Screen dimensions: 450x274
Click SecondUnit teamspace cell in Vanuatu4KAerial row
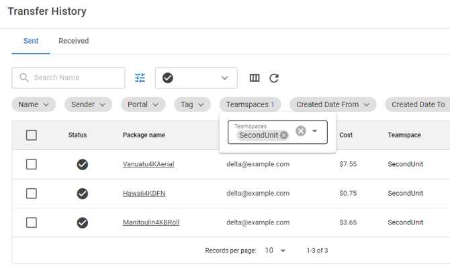pyautogui.click(x=405, y=164)
